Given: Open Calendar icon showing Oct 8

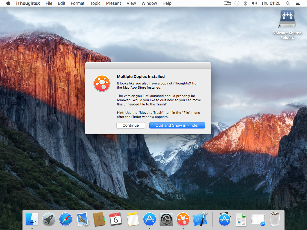Looking at the screenshot, I should click(x=116, y=219).
